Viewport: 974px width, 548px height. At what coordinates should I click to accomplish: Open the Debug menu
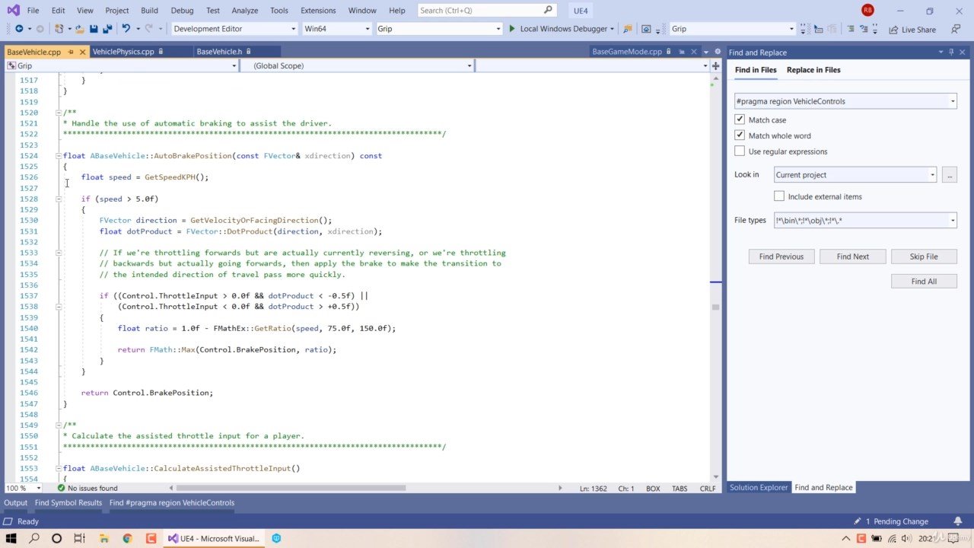point(182,11)
